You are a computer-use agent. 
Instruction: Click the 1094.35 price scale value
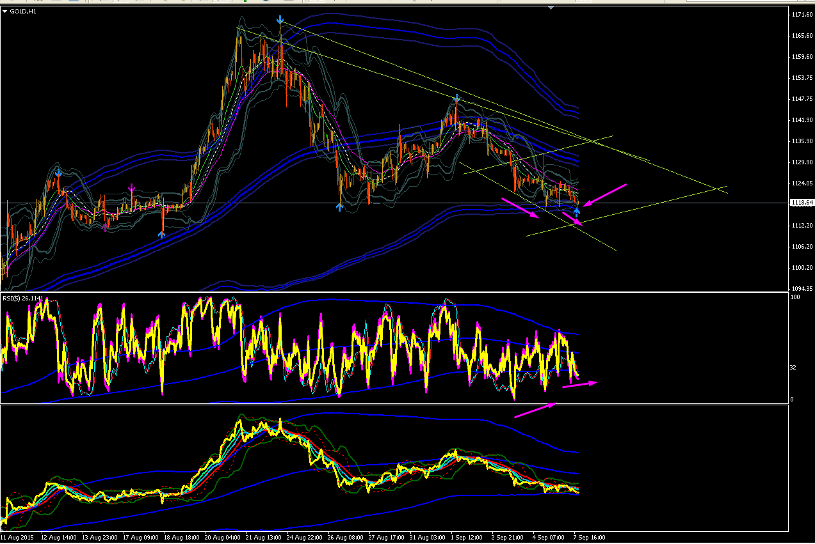tap(802, 288)
